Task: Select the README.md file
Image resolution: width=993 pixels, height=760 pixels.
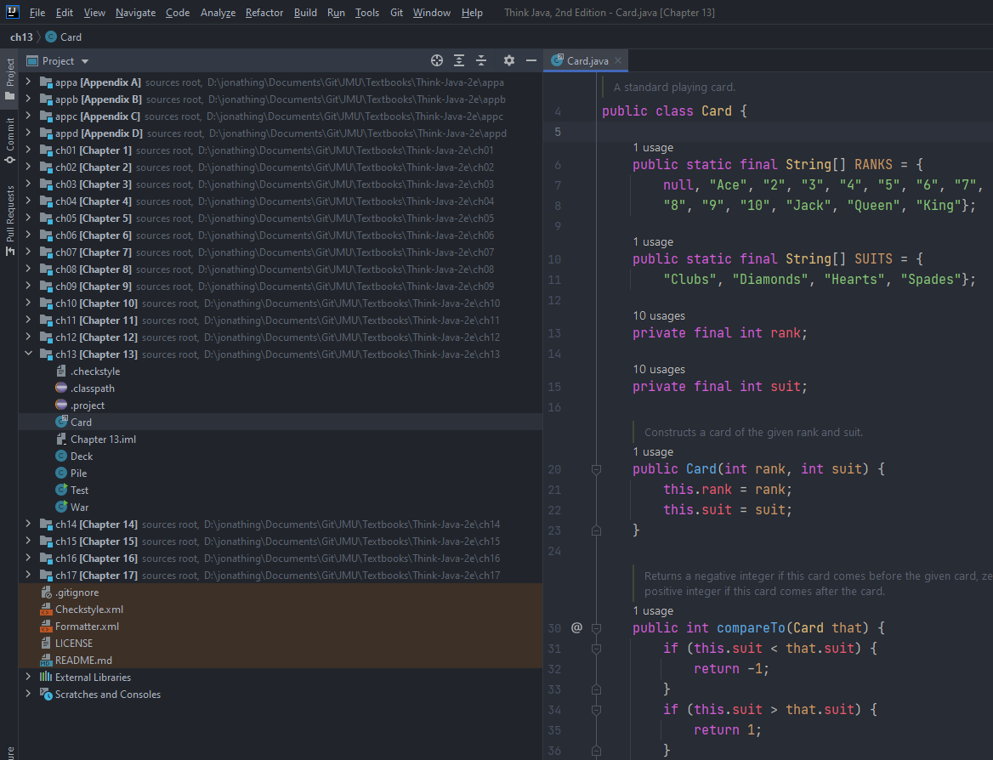Action: coord(83,661)
